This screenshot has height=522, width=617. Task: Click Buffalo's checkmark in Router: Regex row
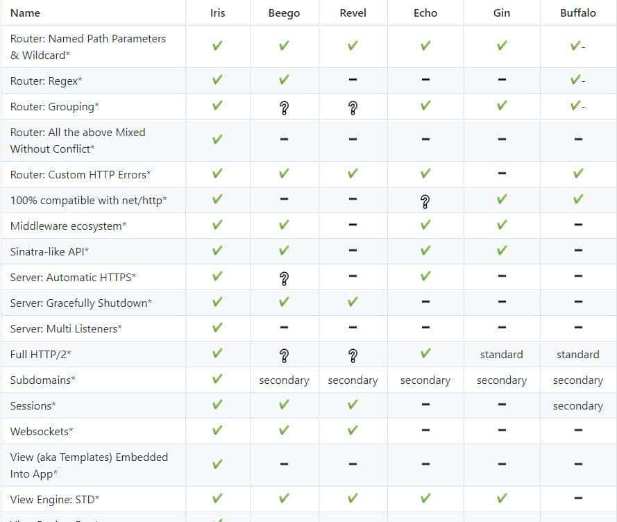(x=575, y=80)
